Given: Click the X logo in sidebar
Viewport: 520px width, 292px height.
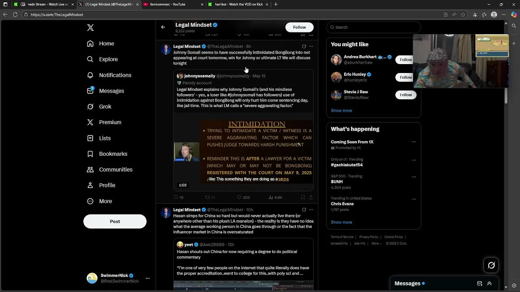Looking at the screenshot, I should pyautogui.click(x=90, y=28).
